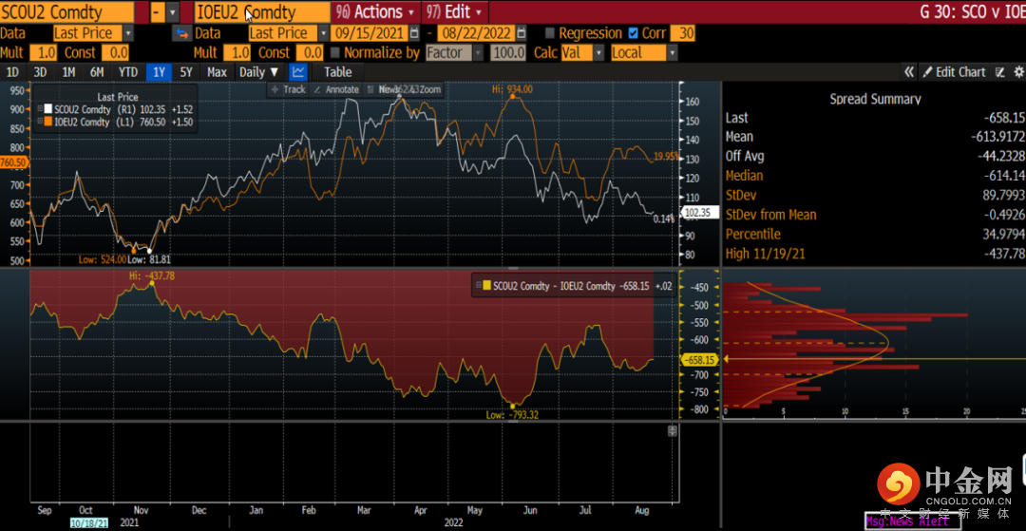
Task: Click the chart settings gear icon
Action: point(1018,72)
